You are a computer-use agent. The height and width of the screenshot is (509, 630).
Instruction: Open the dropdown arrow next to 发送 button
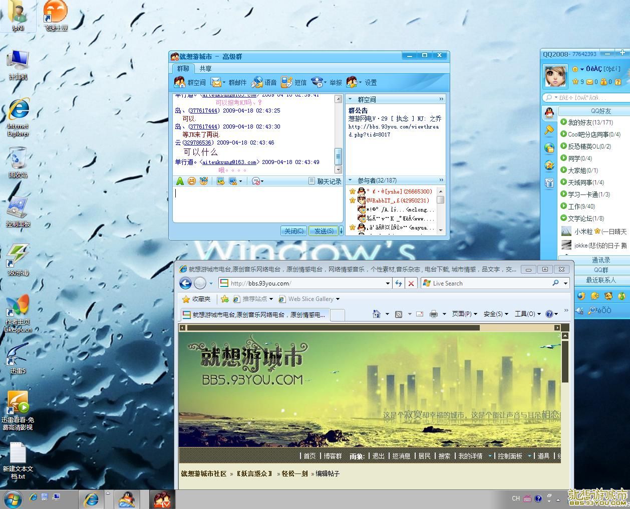point(341,230)
